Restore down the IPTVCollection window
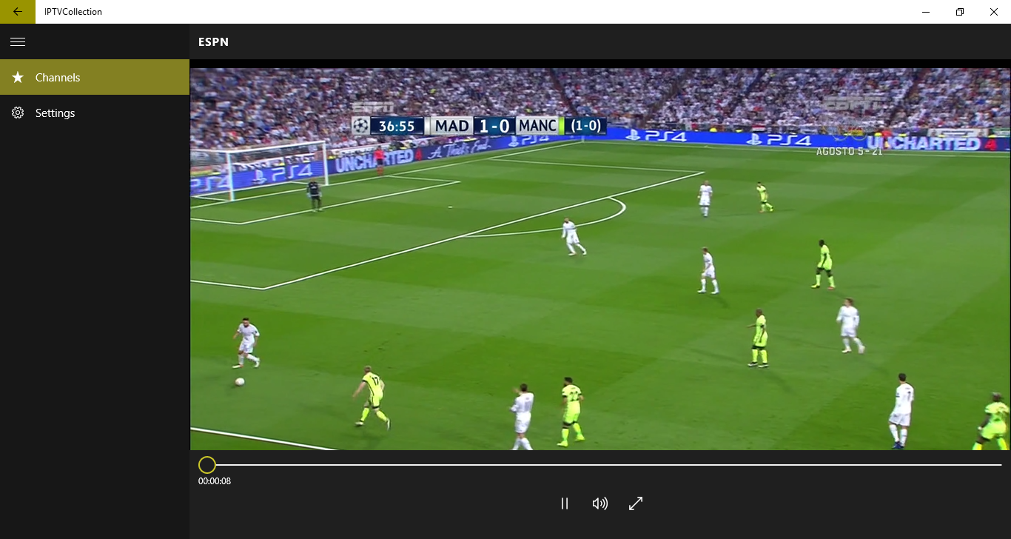 pos(960,12)
